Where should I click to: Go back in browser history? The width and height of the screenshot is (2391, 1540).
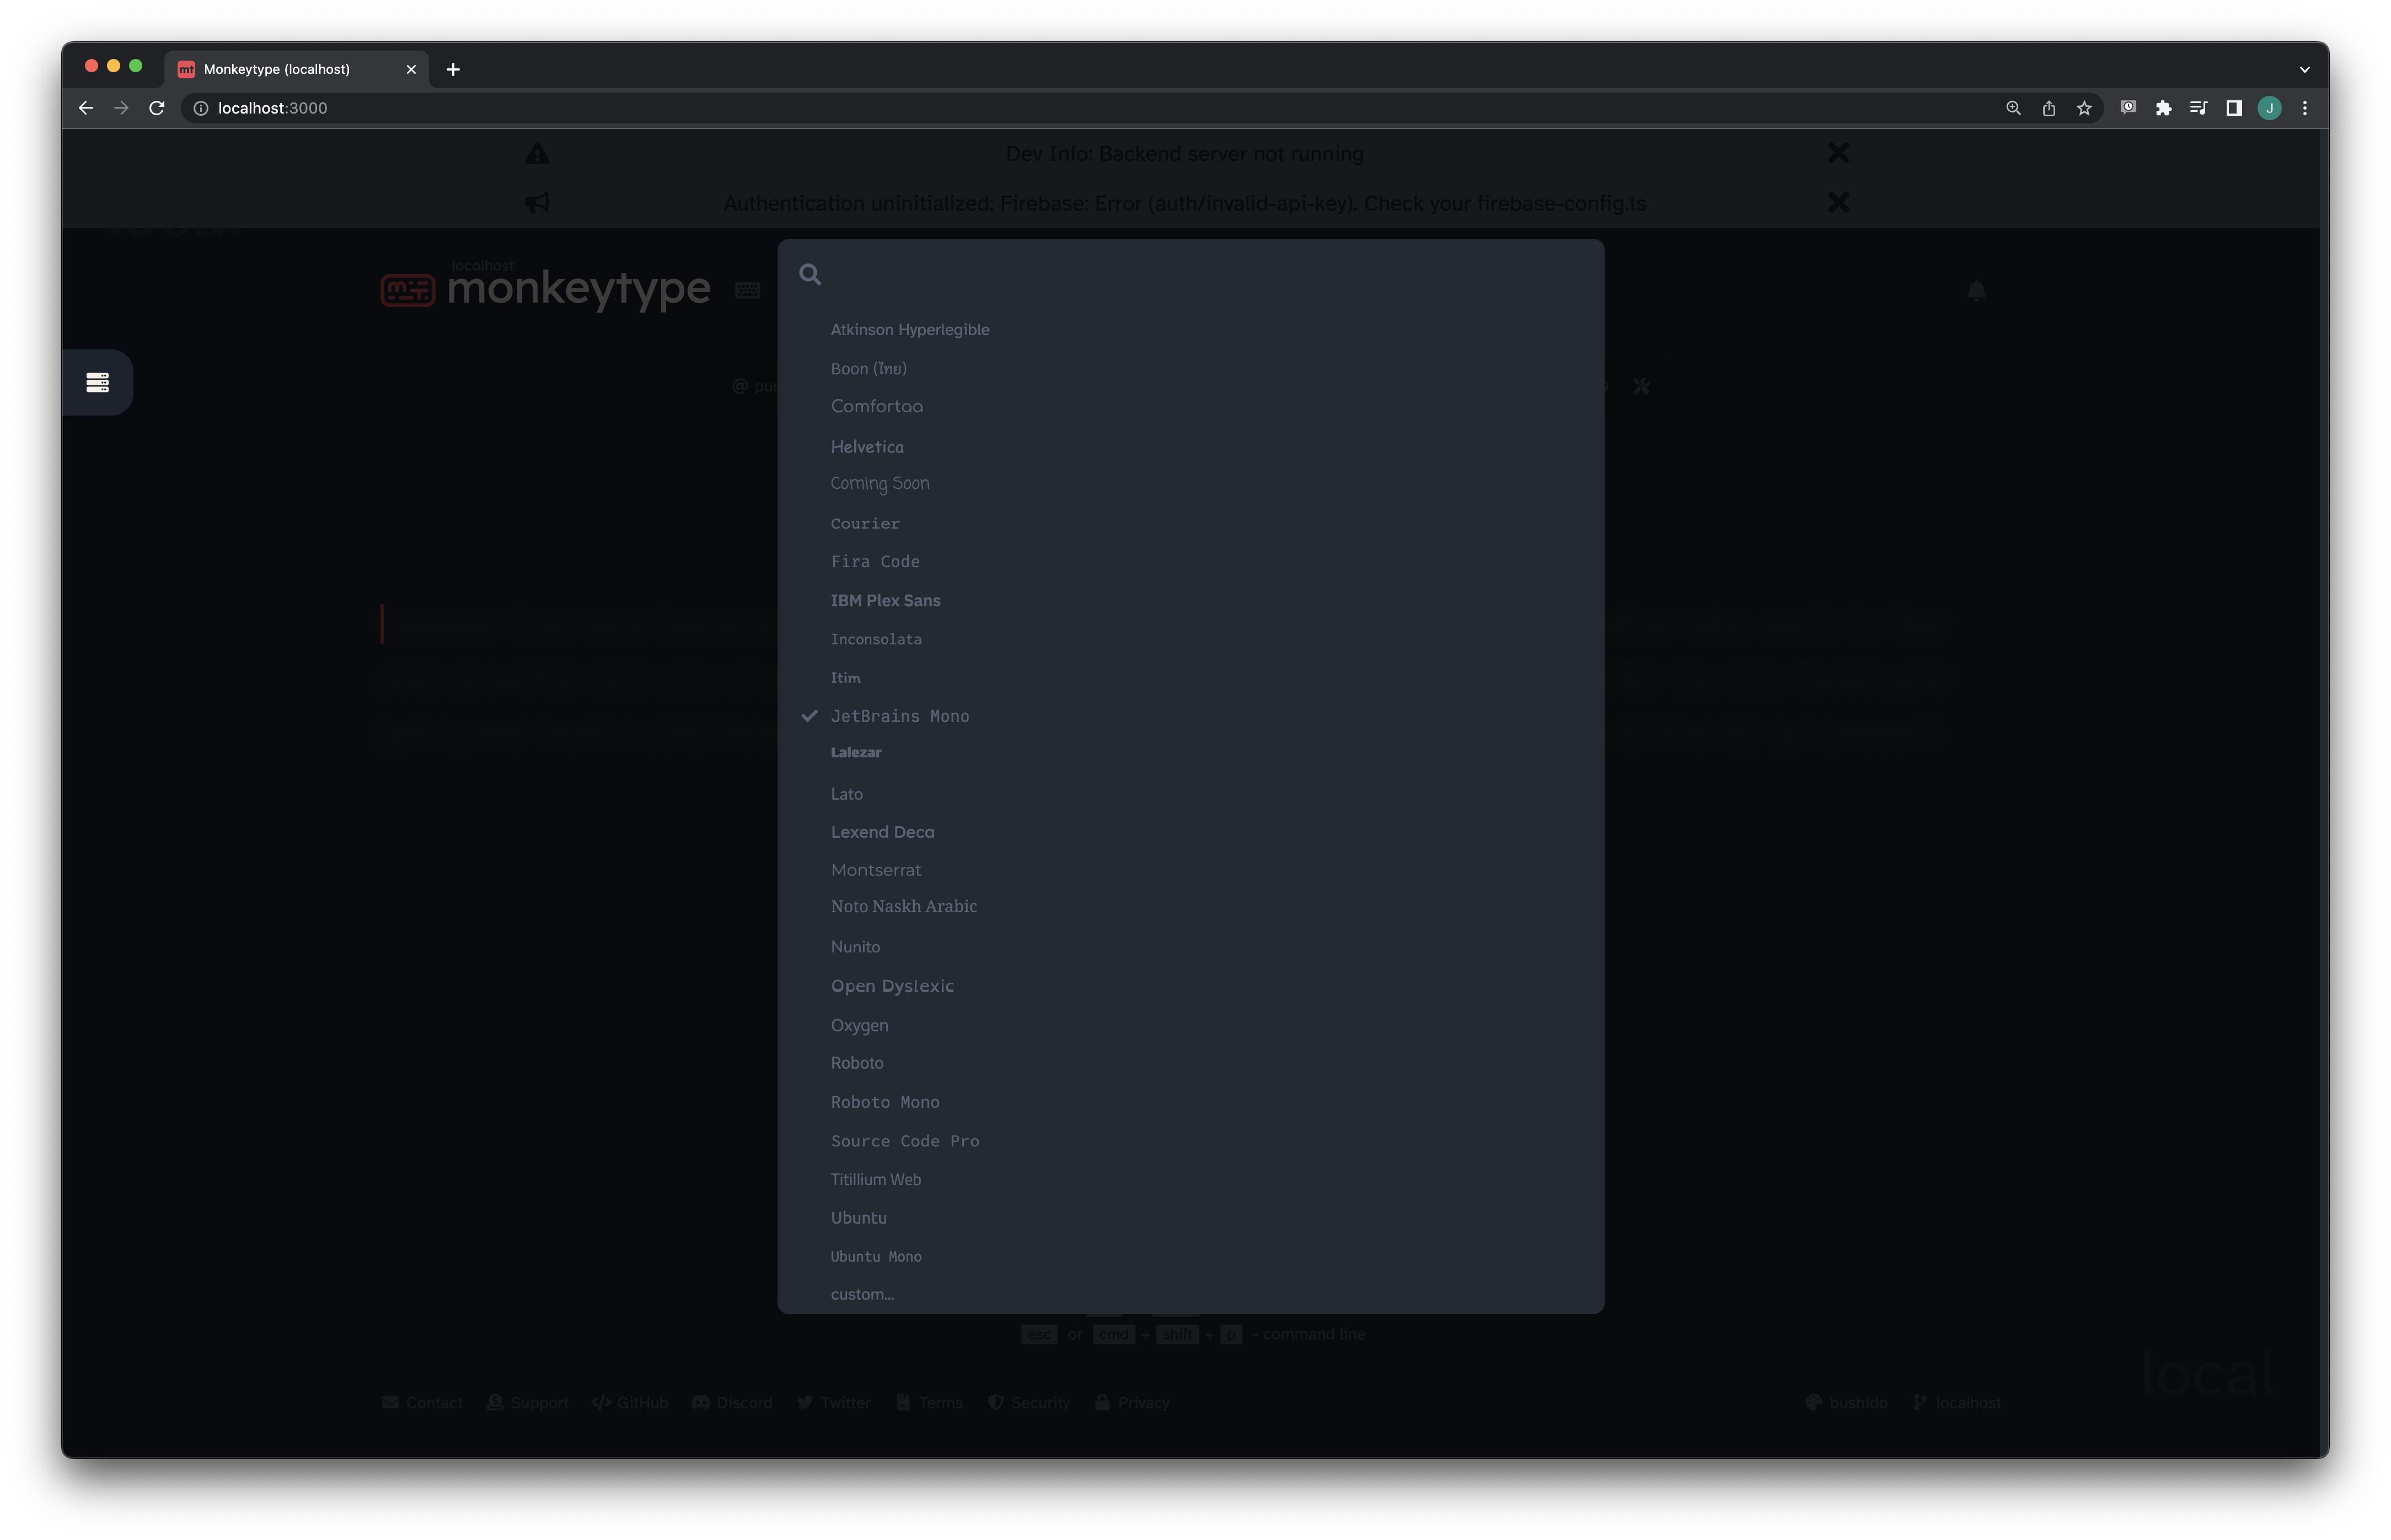click(86, 108)
